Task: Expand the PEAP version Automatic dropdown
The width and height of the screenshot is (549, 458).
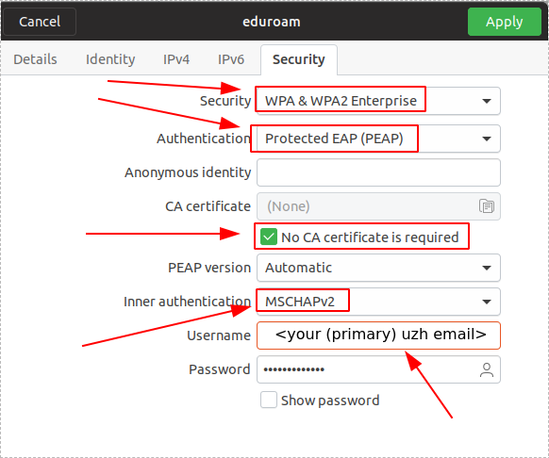Action: click(378, 268)
